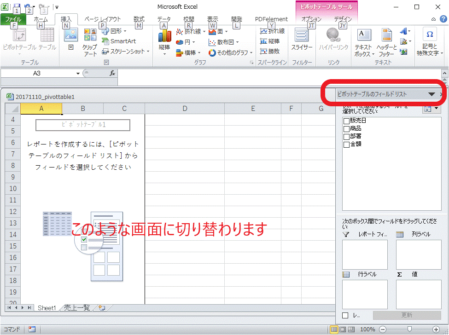Check the 販売日 field checkbox

tap(346, 121)
